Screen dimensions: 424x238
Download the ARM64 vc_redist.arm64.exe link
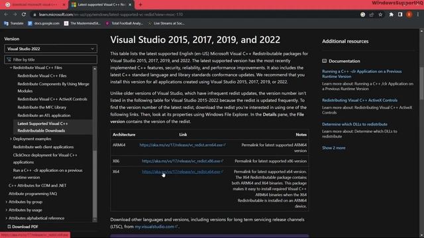pos(182,145)
